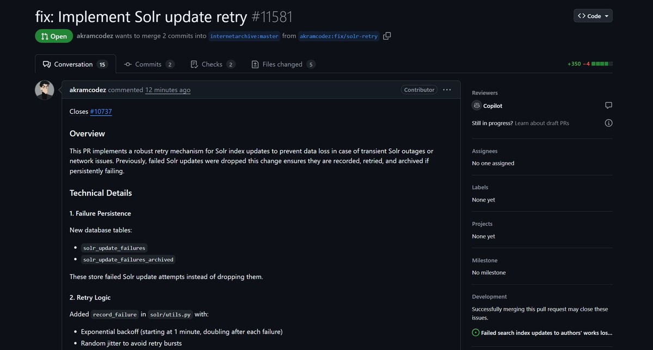
Task: Click the Overview heading
Action: (x=87, y=134)
